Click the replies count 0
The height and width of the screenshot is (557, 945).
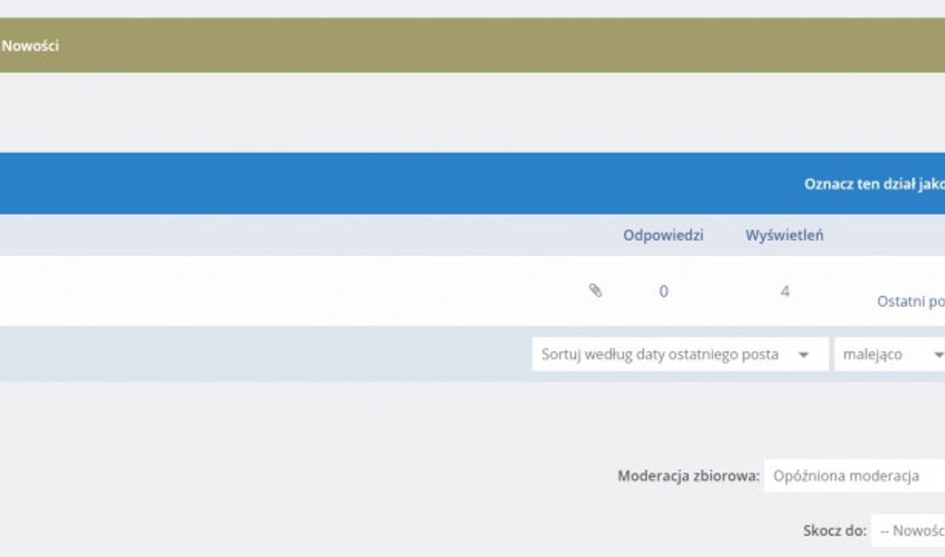[664, 291]
